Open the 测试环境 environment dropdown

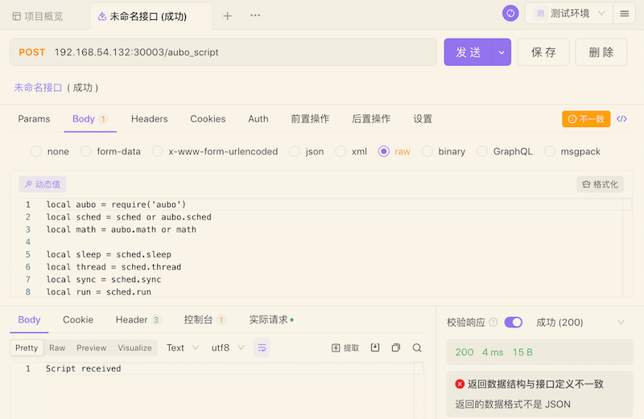coord(569,14)
